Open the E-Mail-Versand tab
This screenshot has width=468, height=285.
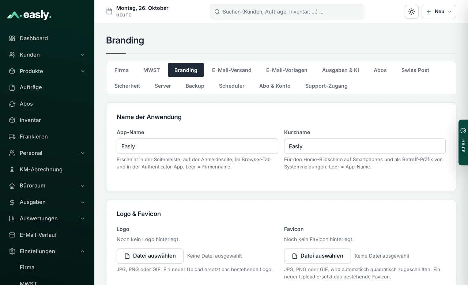232,70
